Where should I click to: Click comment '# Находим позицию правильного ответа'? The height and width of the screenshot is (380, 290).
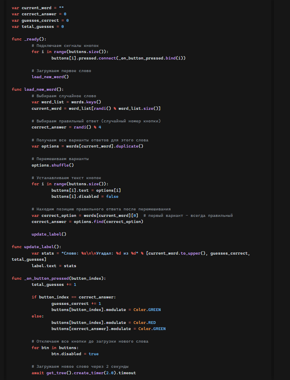[x=101, y=209]
